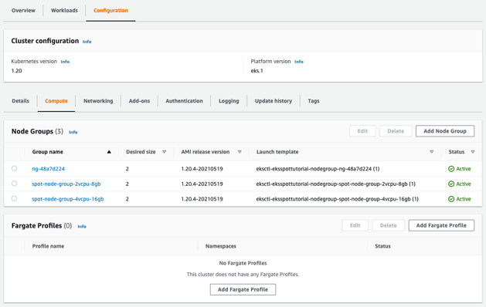Screen dimensions: 486x307
Task: Switch to the Workloads tab
Action: coord(64,11)
